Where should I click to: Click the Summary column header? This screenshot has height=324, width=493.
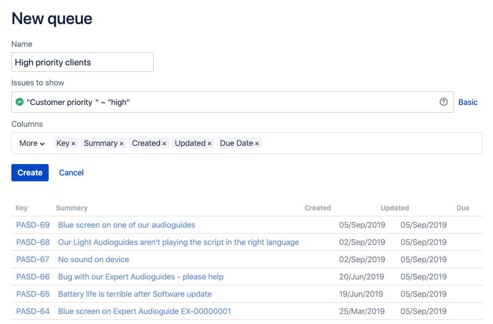[x=71, y=208]
